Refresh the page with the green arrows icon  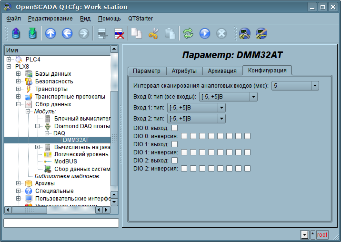click(188, 33)
